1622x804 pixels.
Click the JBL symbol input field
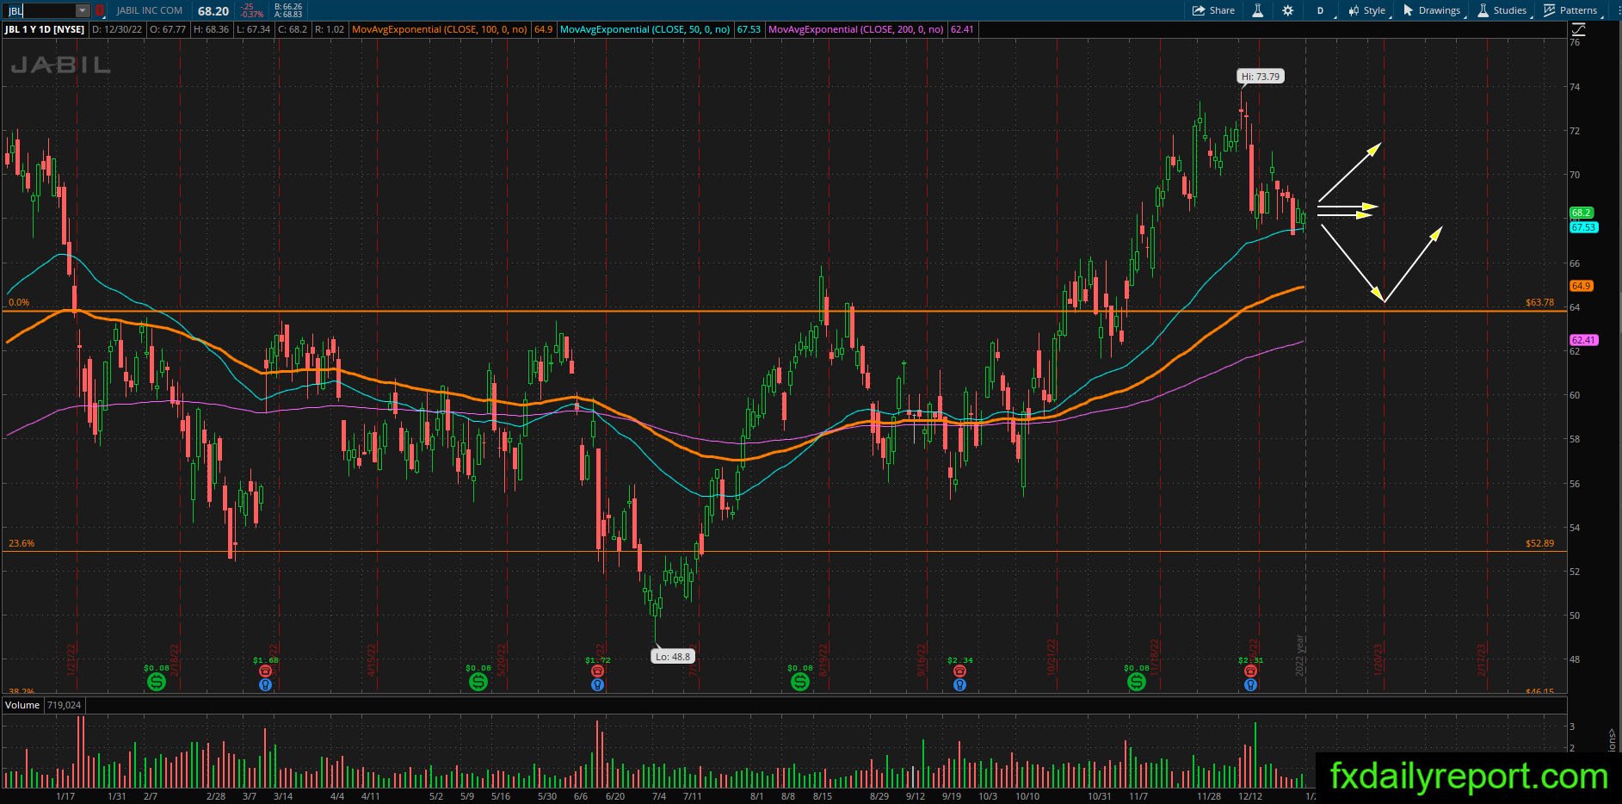(40, 10)
